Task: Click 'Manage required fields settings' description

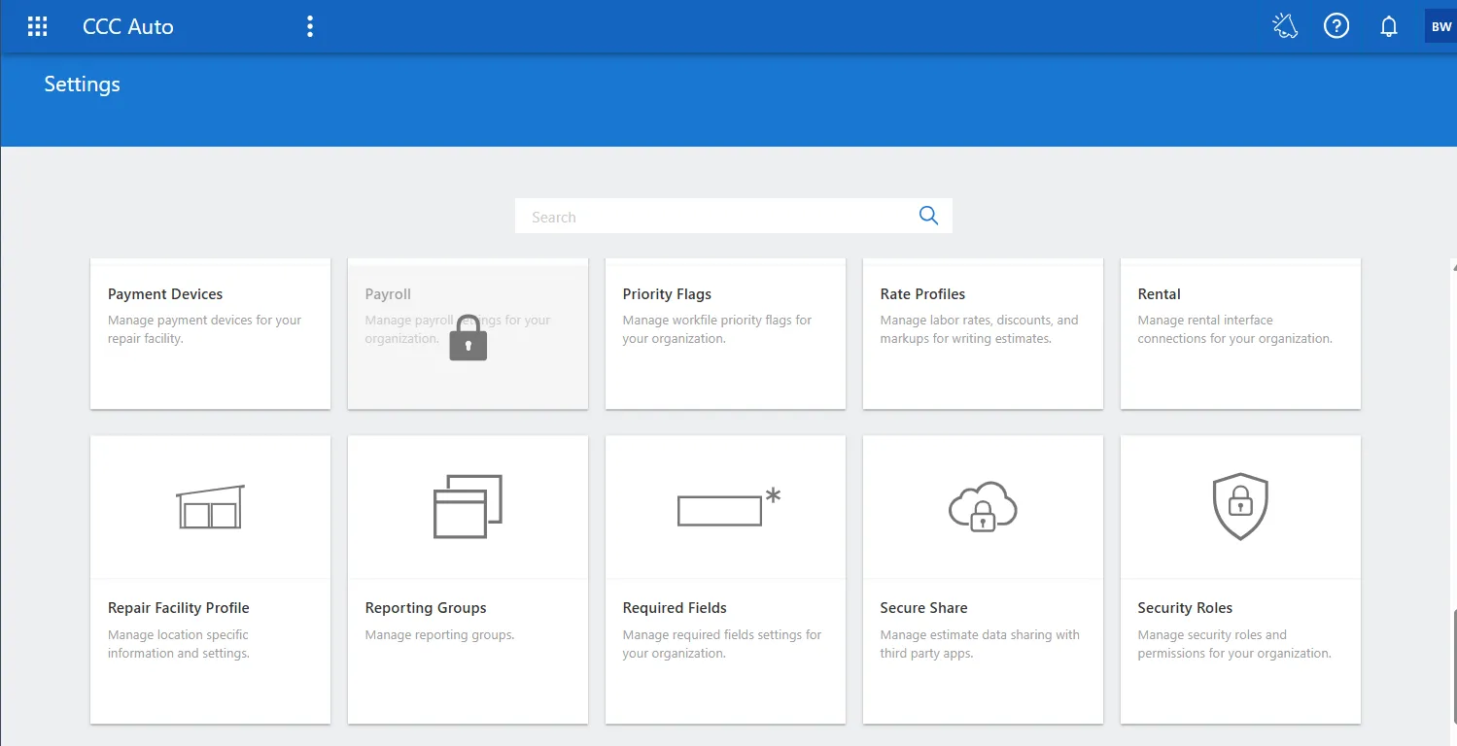Action: pyautogui.click(x=722, y=644)
